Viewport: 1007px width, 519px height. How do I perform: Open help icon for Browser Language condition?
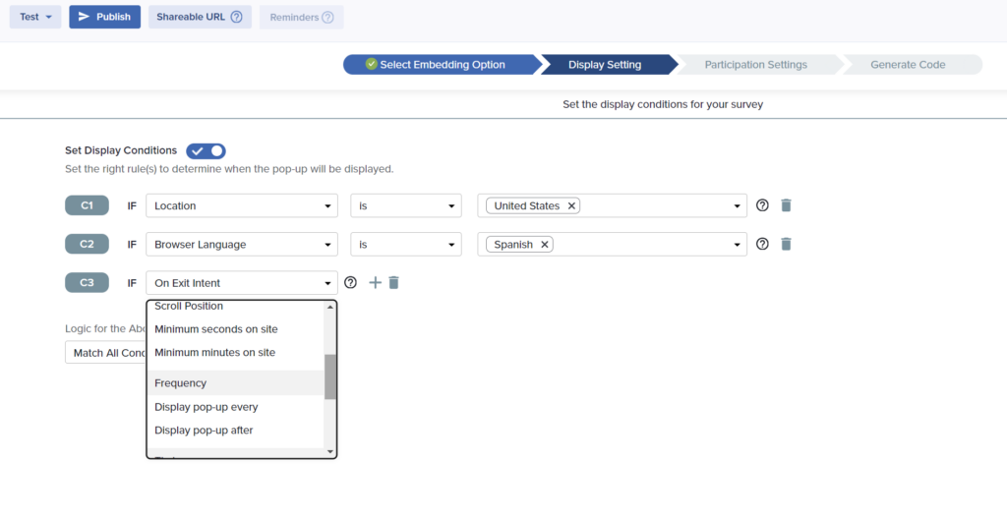click(762, 244)
